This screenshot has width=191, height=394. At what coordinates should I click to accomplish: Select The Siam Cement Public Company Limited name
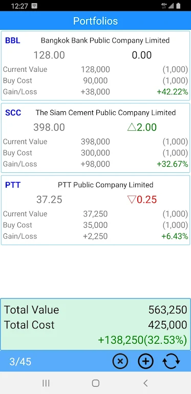105,112
